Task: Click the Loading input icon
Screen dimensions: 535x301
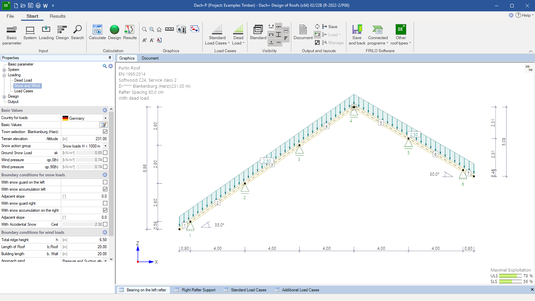Action: pyautogui.click(x=46, y=33)
